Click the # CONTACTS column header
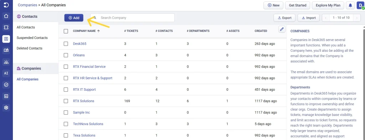Viewport: 365px width, 140px height. click(164, 31)
